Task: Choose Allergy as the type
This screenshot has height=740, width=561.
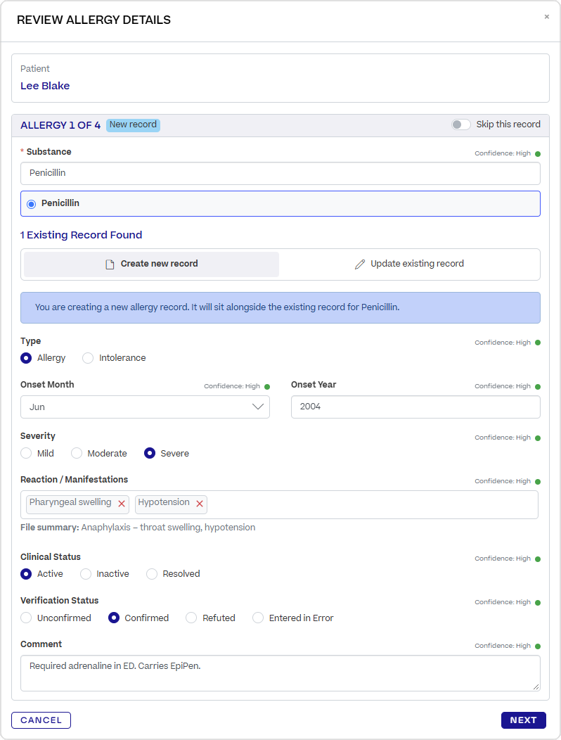Action: coord(26,358)
